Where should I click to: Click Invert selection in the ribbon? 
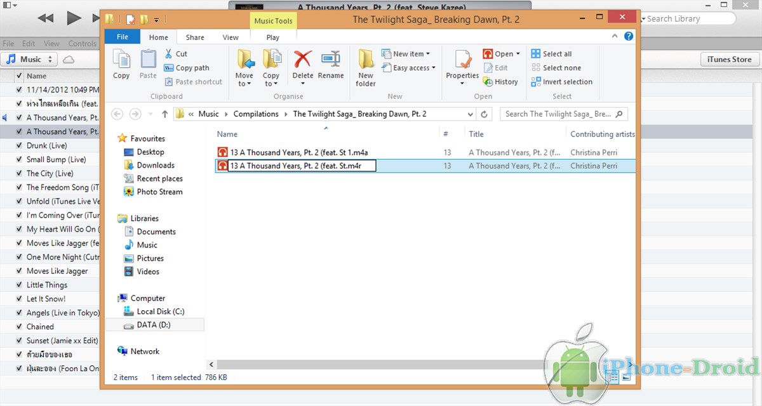561,82
